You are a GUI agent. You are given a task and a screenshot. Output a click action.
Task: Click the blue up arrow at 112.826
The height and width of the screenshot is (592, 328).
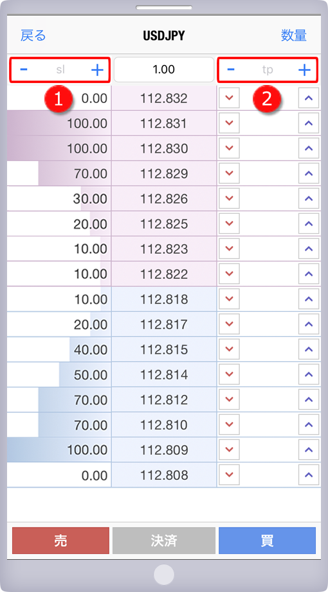click(x=309, y=198)
